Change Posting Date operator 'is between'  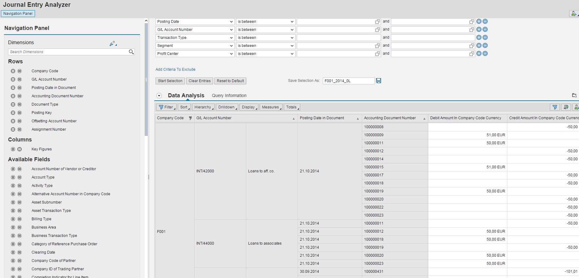coord(266,22)
